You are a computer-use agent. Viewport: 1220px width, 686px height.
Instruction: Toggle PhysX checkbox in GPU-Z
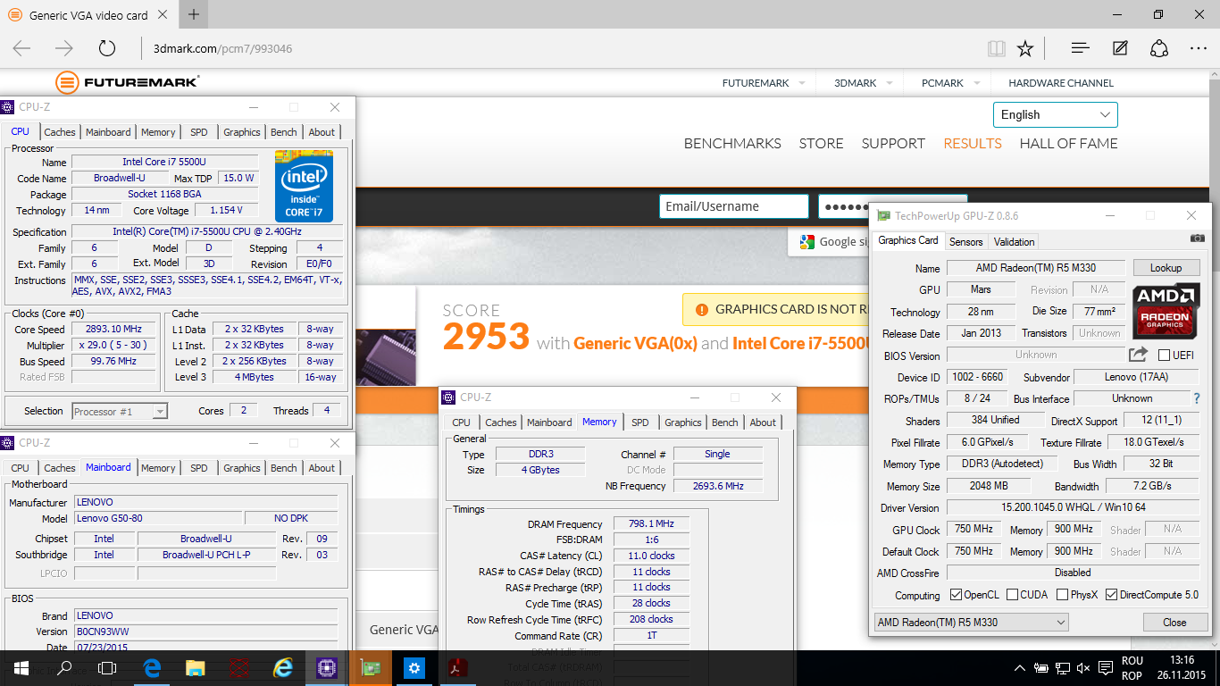point(1062,595)
